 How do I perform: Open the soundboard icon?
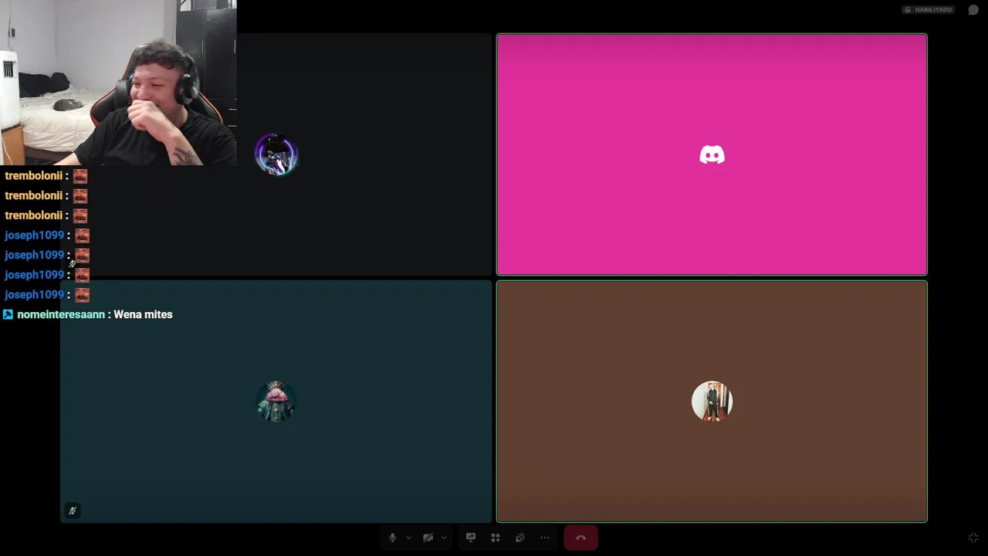pos(520,537)
